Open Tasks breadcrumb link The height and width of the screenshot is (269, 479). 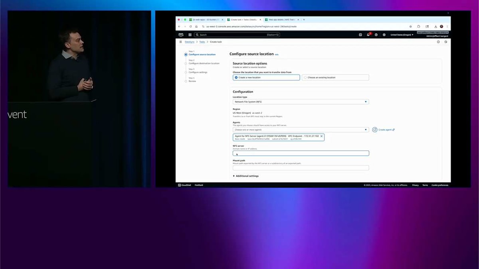(x=202, y=42)
